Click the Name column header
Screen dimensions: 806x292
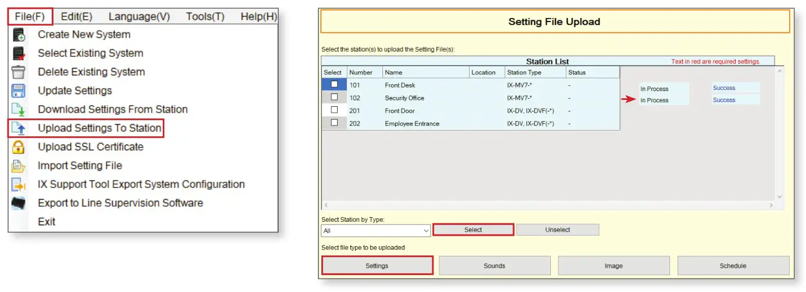pyautogui.click(x=425, y=73)
